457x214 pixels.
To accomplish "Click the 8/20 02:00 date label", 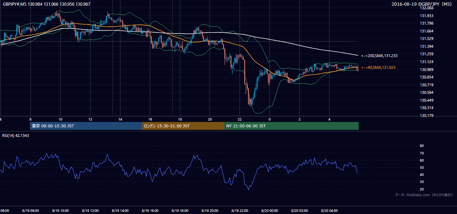I will tap(300, 210).
